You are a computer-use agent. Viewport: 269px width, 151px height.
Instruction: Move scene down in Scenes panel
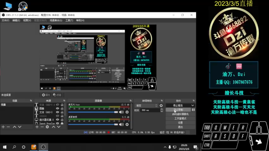pyautogui.click(x=20, y=127)
